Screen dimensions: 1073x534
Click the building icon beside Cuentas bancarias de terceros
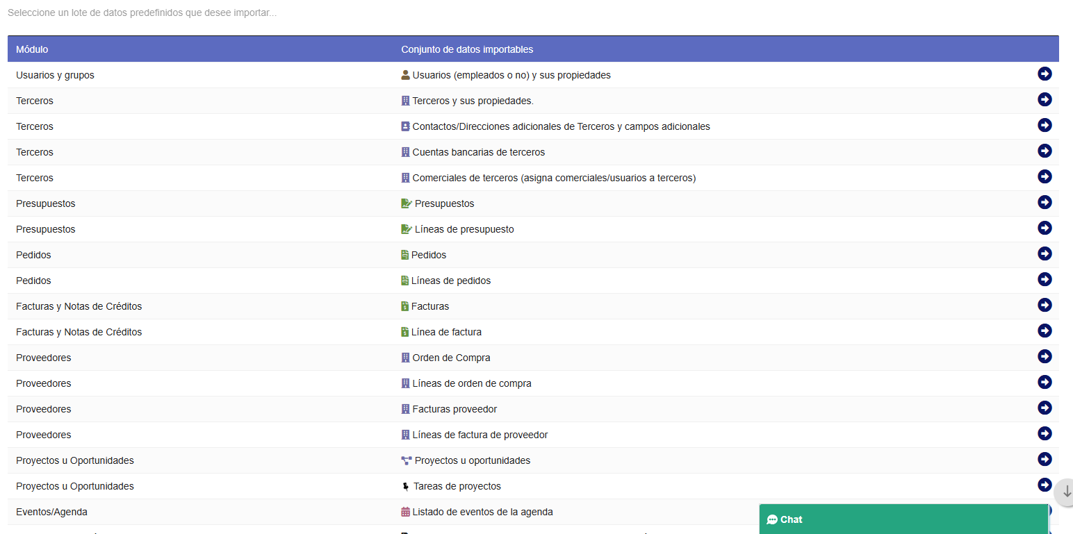pyautogui.click(x=405, y=151)
